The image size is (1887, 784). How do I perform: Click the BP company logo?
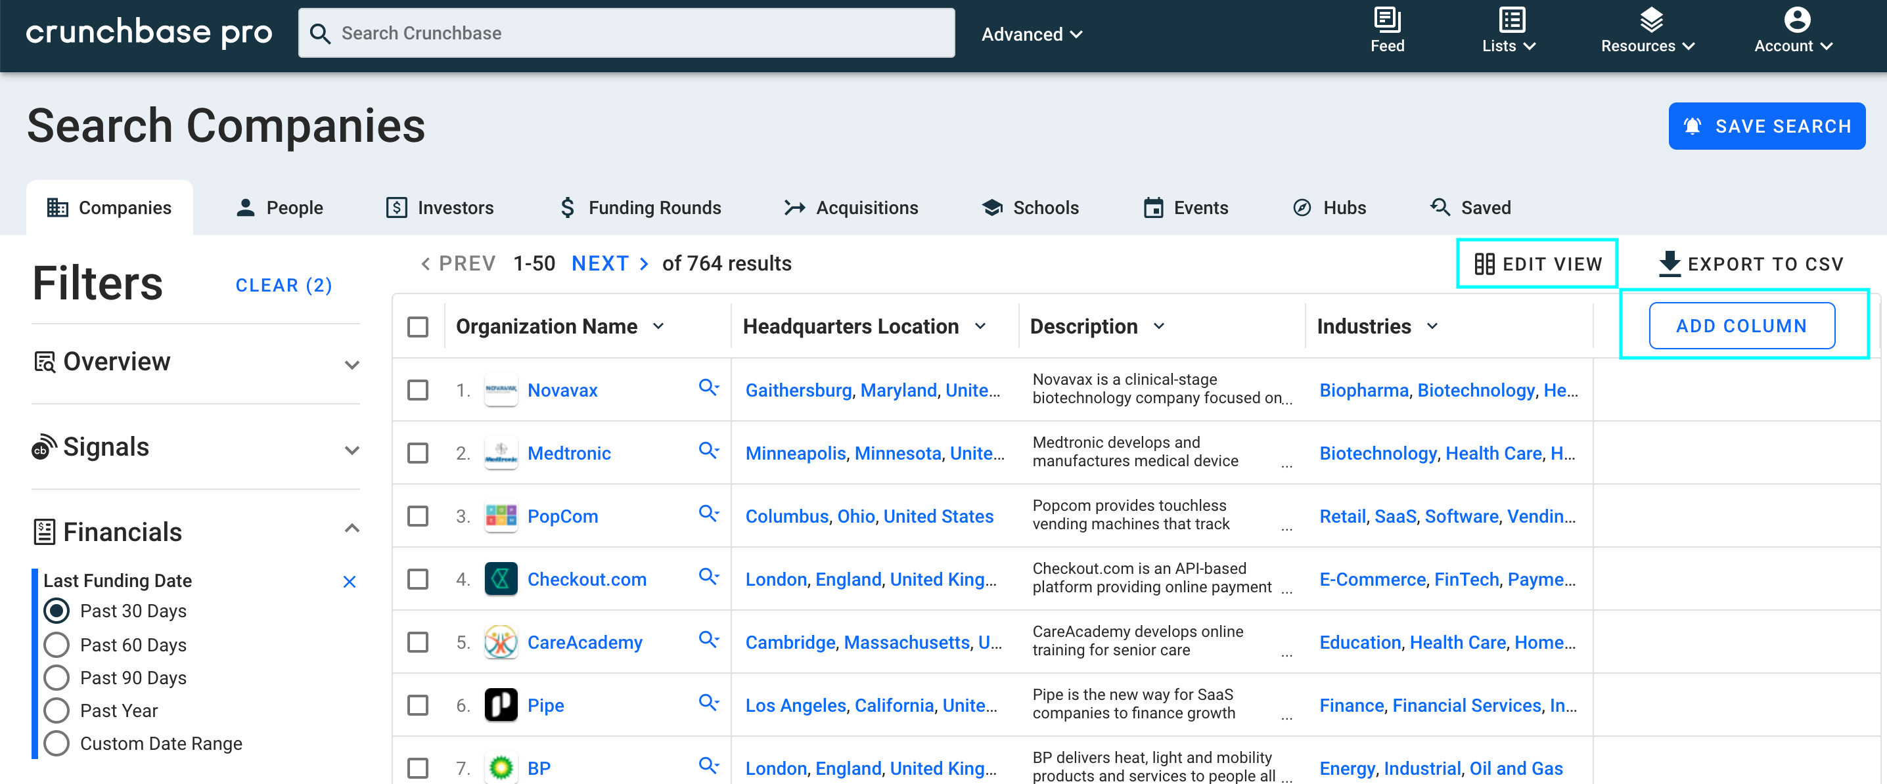coord(501,767)
